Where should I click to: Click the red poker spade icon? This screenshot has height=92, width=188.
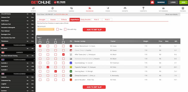pyautogui.click(x=152, y=2)
